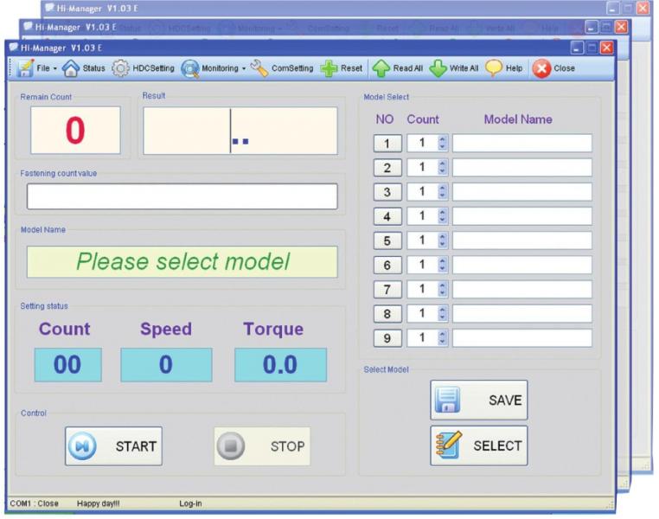Adjust Count stepper for model 5
Viewport: 659px width, 519px height.
click(x=443, y=240)
